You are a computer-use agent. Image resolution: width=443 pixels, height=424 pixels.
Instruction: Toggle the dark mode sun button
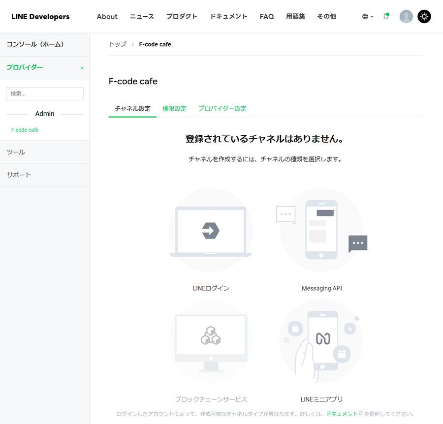tap(424, 16)
